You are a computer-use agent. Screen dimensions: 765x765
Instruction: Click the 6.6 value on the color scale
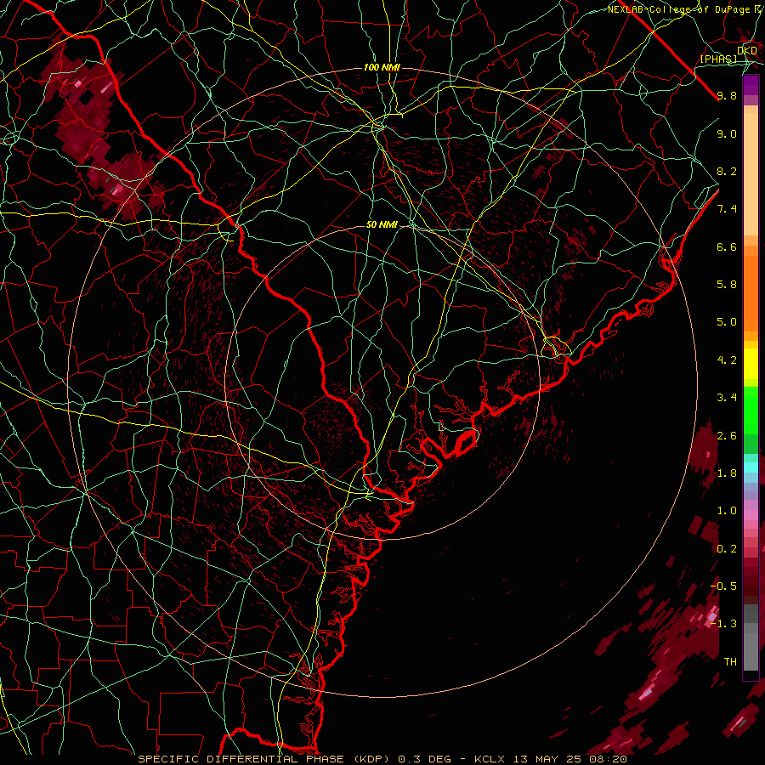point(727,246)
